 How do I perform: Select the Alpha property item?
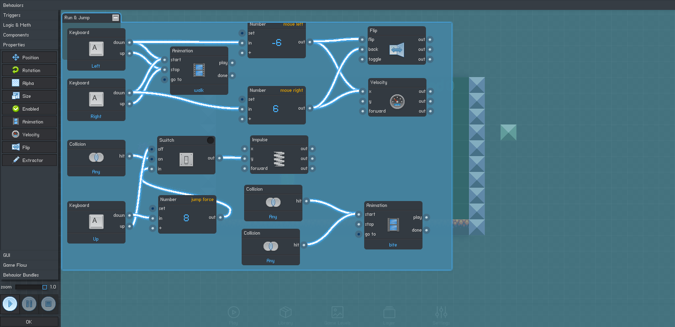(x=30, y=83)
